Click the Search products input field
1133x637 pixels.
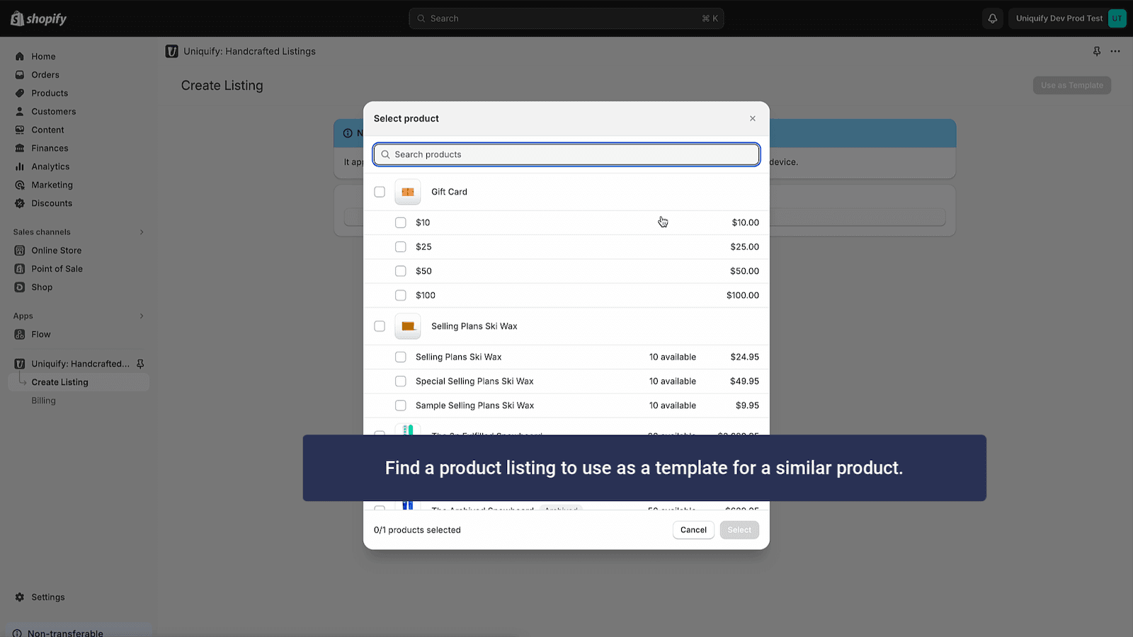[x=566, y=154]
